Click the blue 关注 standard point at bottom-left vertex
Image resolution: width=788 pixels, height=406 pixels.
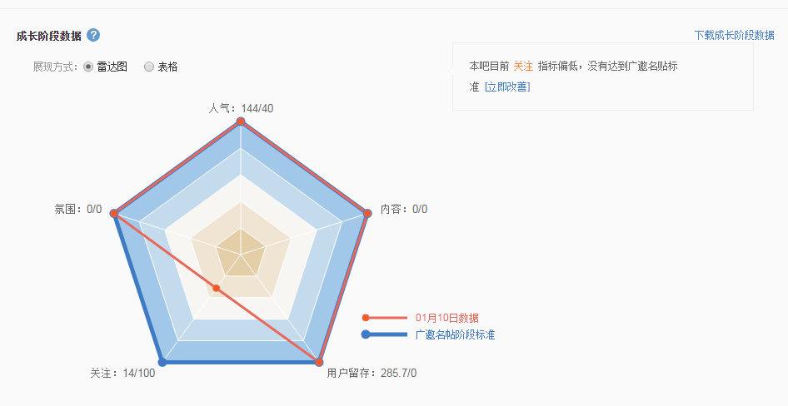coord(162,362)
